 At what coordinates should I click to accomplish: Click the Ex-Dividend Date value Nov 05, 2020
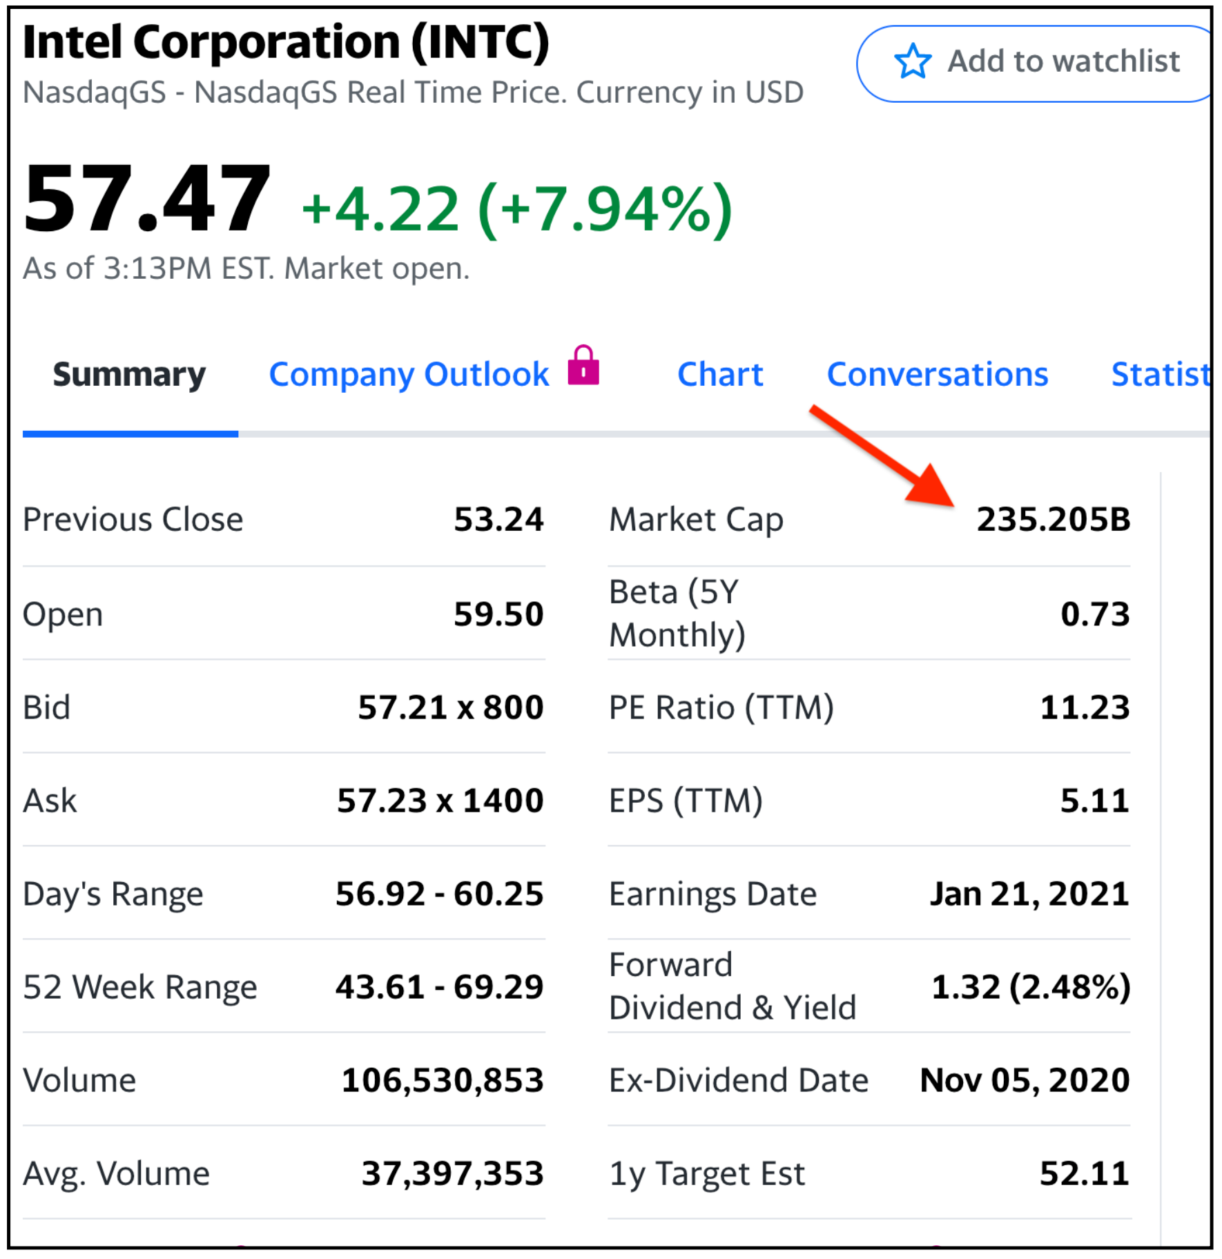pos(1025,1081)
